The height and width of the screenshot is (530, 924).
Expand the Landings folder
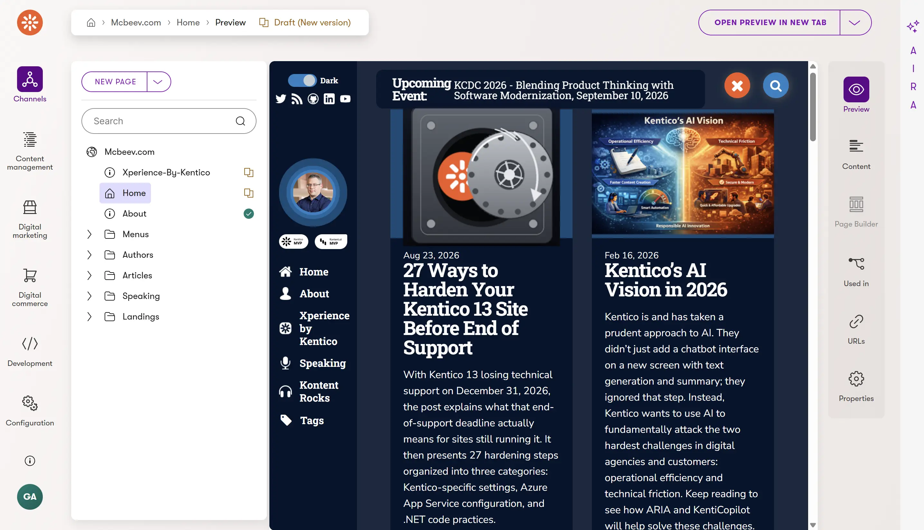point(89,317)
